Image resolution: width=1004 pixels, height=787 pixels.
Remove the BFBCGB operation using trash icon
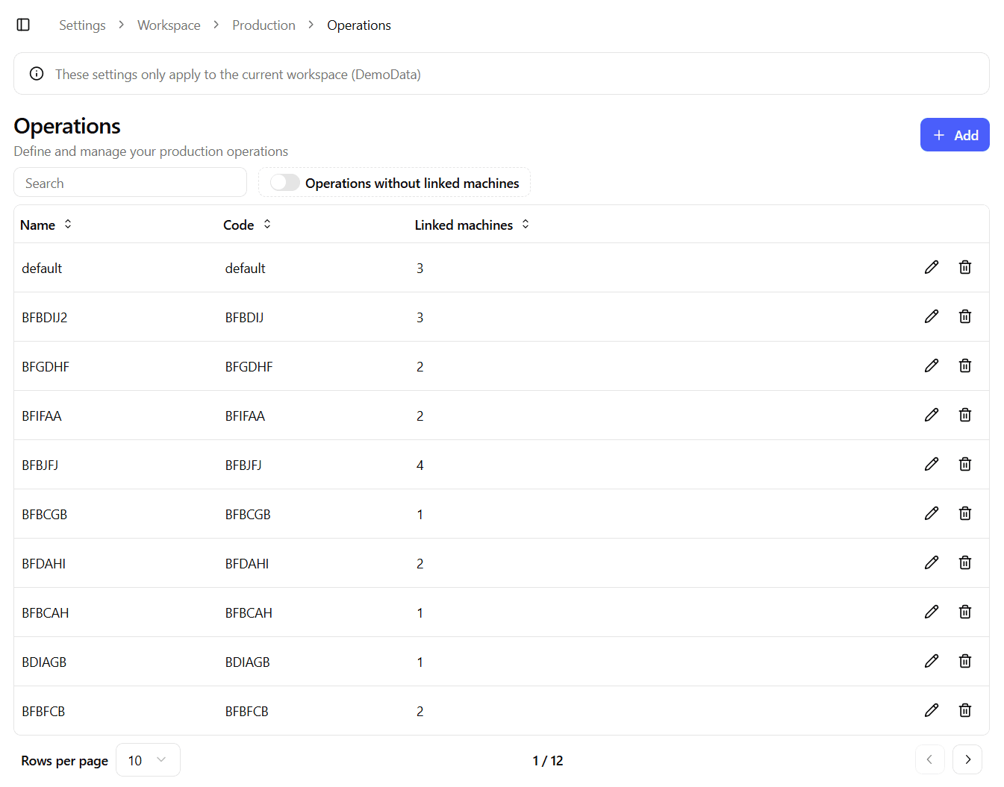pos(964,513)
